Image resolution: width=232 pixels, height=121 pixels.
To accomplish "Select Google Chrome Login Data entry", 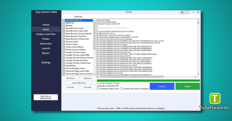I will [x=77, y=55].
